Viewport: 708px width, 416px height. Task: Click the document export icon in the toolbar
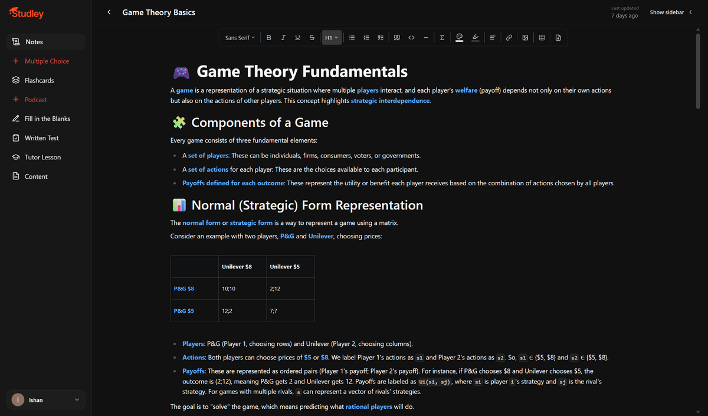[558, 38]
